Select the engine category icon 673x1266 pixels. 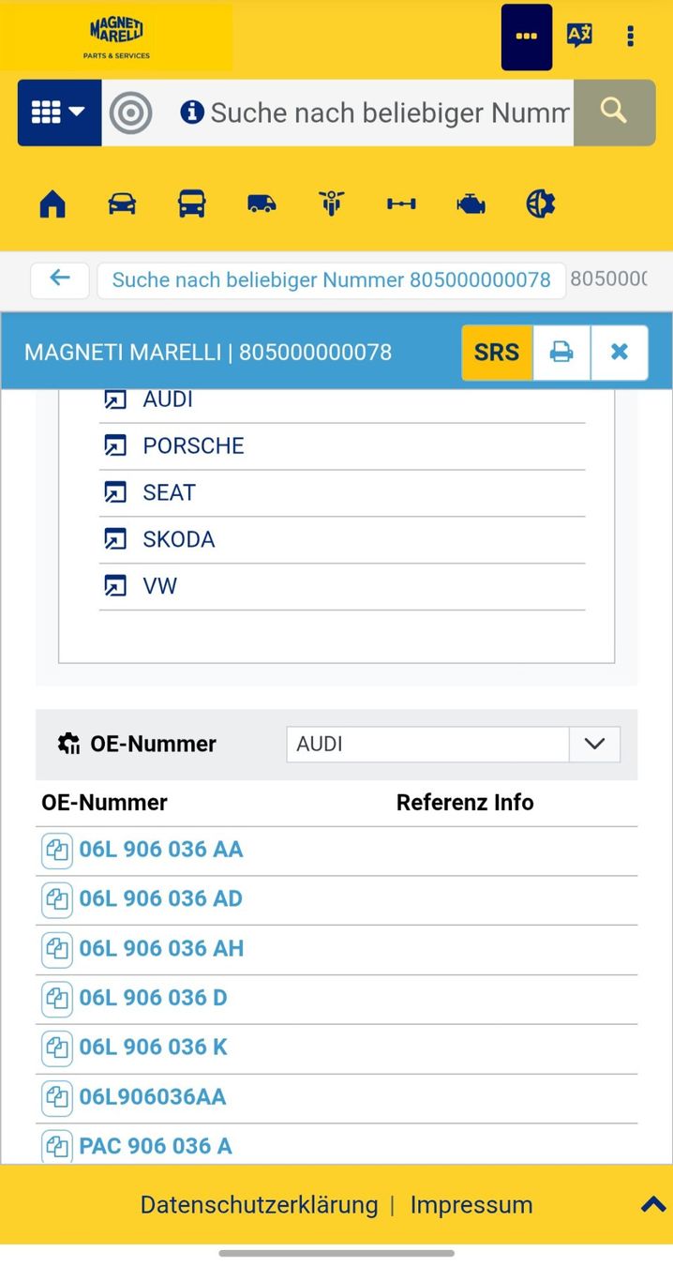pyautogui.click(x=471, y=203)
